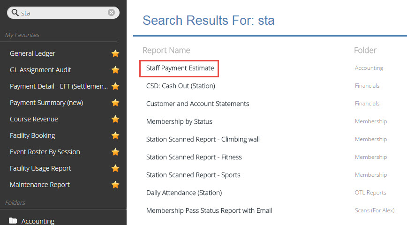Open Facility Booking report
This screenshot has width=407, height=225.
pyautogui.click(x=32, y=135)
